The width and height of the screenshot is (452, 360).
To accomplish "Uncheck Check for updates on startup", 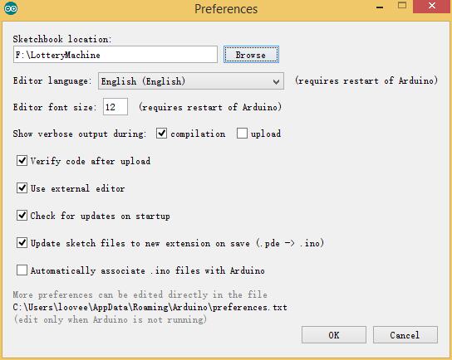I will [x=22, y=215].
